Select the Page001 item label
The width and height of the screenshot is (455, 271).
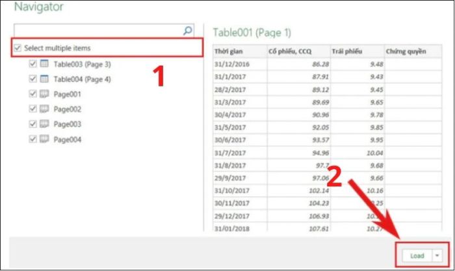pyautogui.click(x=68, y=94)
